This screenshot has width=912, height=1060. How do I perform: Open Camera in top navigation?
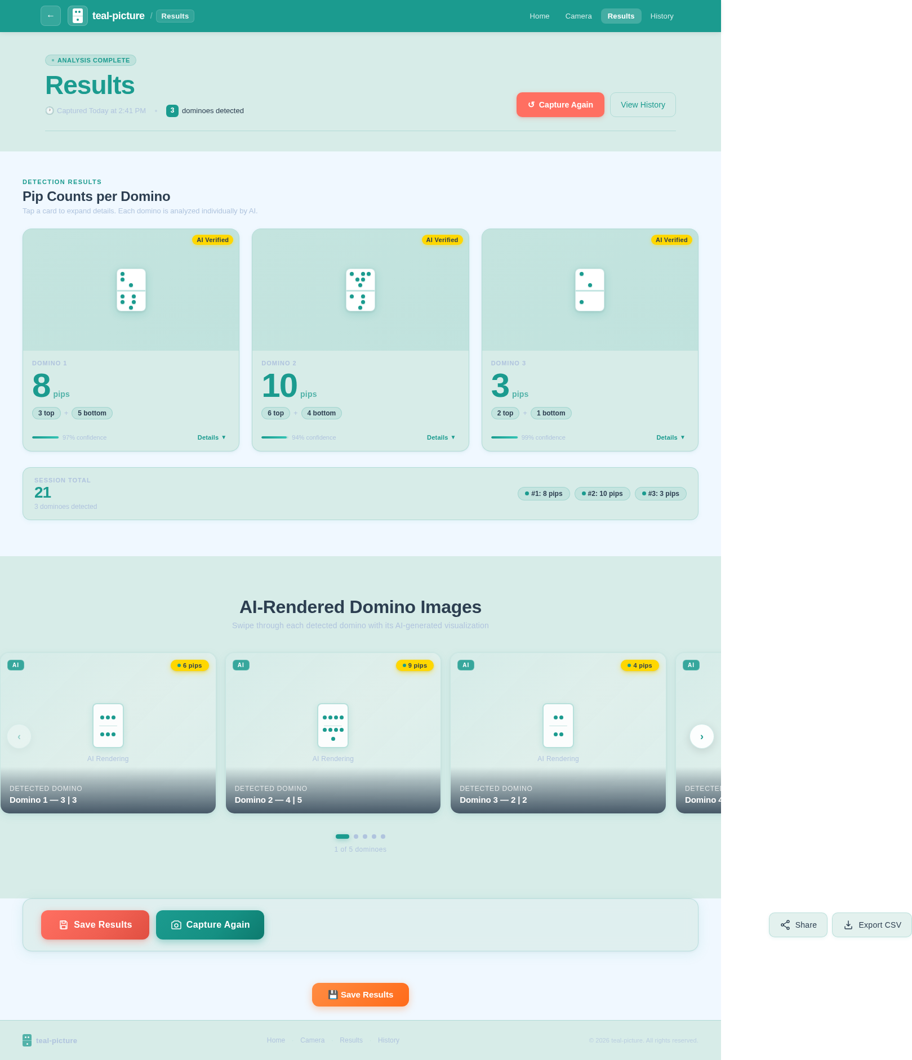579,16
